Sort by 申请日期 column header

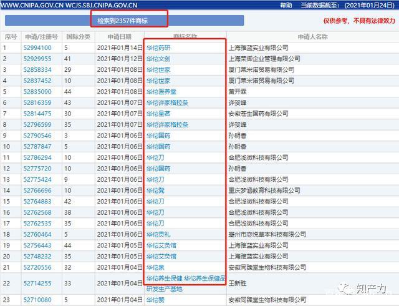(119, 37)
